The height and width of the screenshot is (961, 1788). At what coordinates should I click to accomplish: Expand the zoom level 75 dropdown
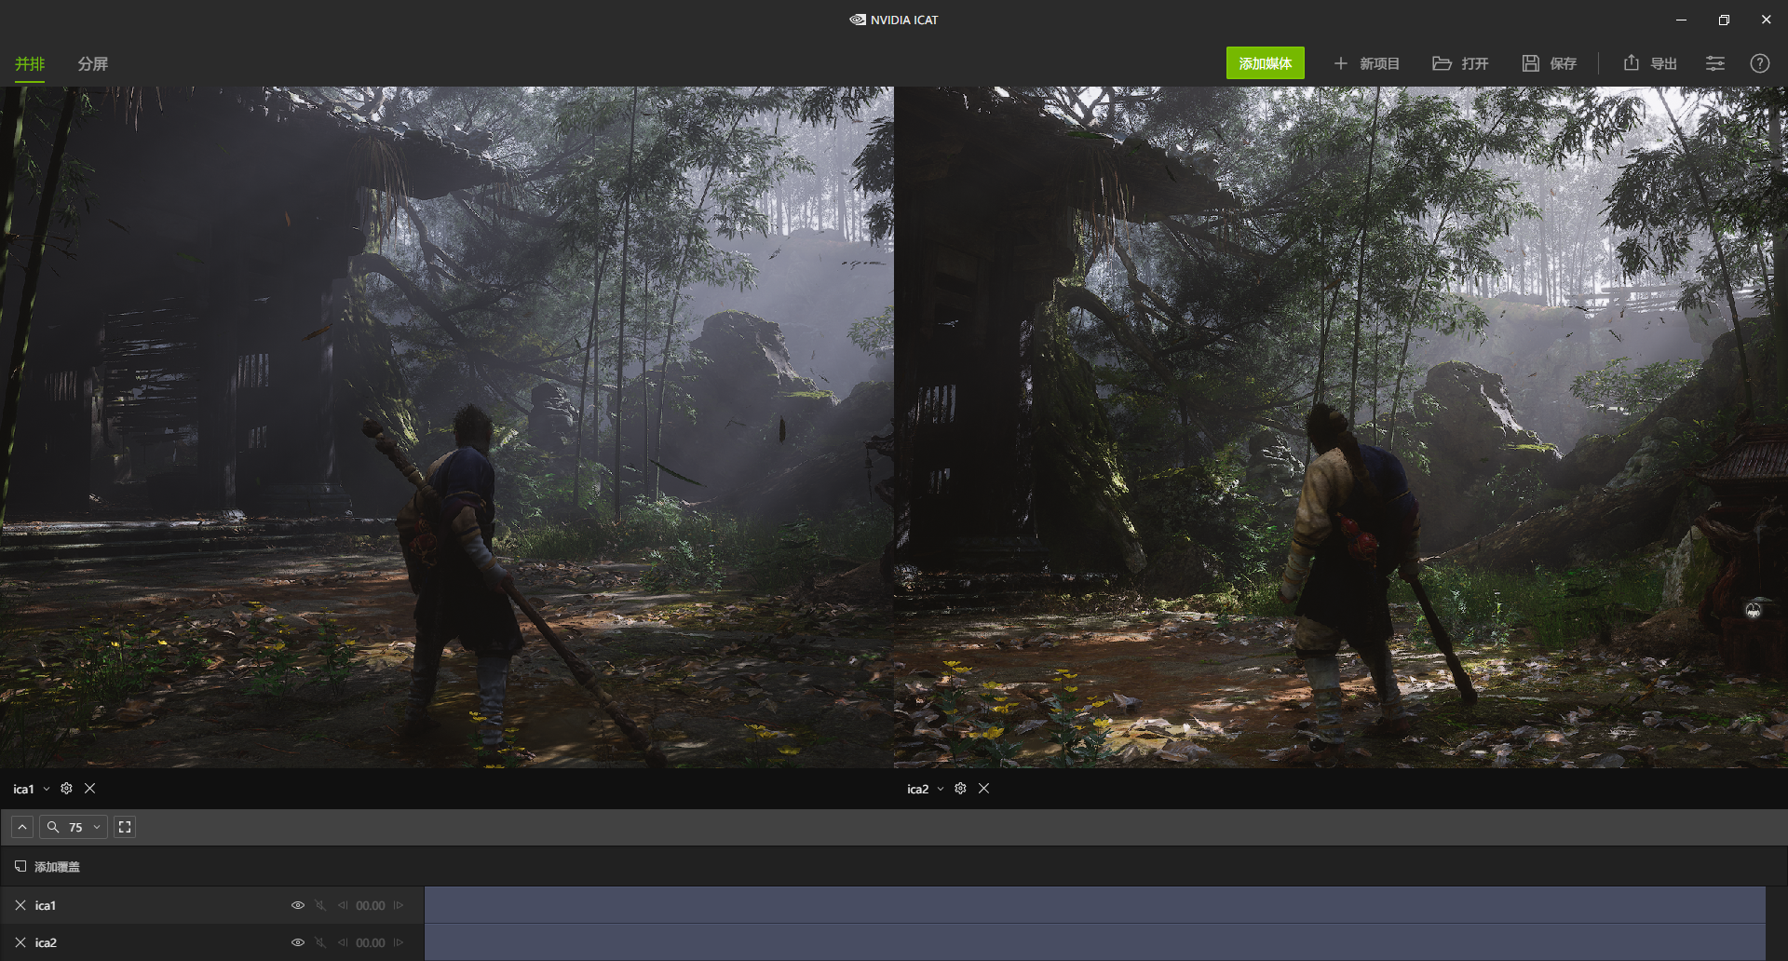coord(96,826)
